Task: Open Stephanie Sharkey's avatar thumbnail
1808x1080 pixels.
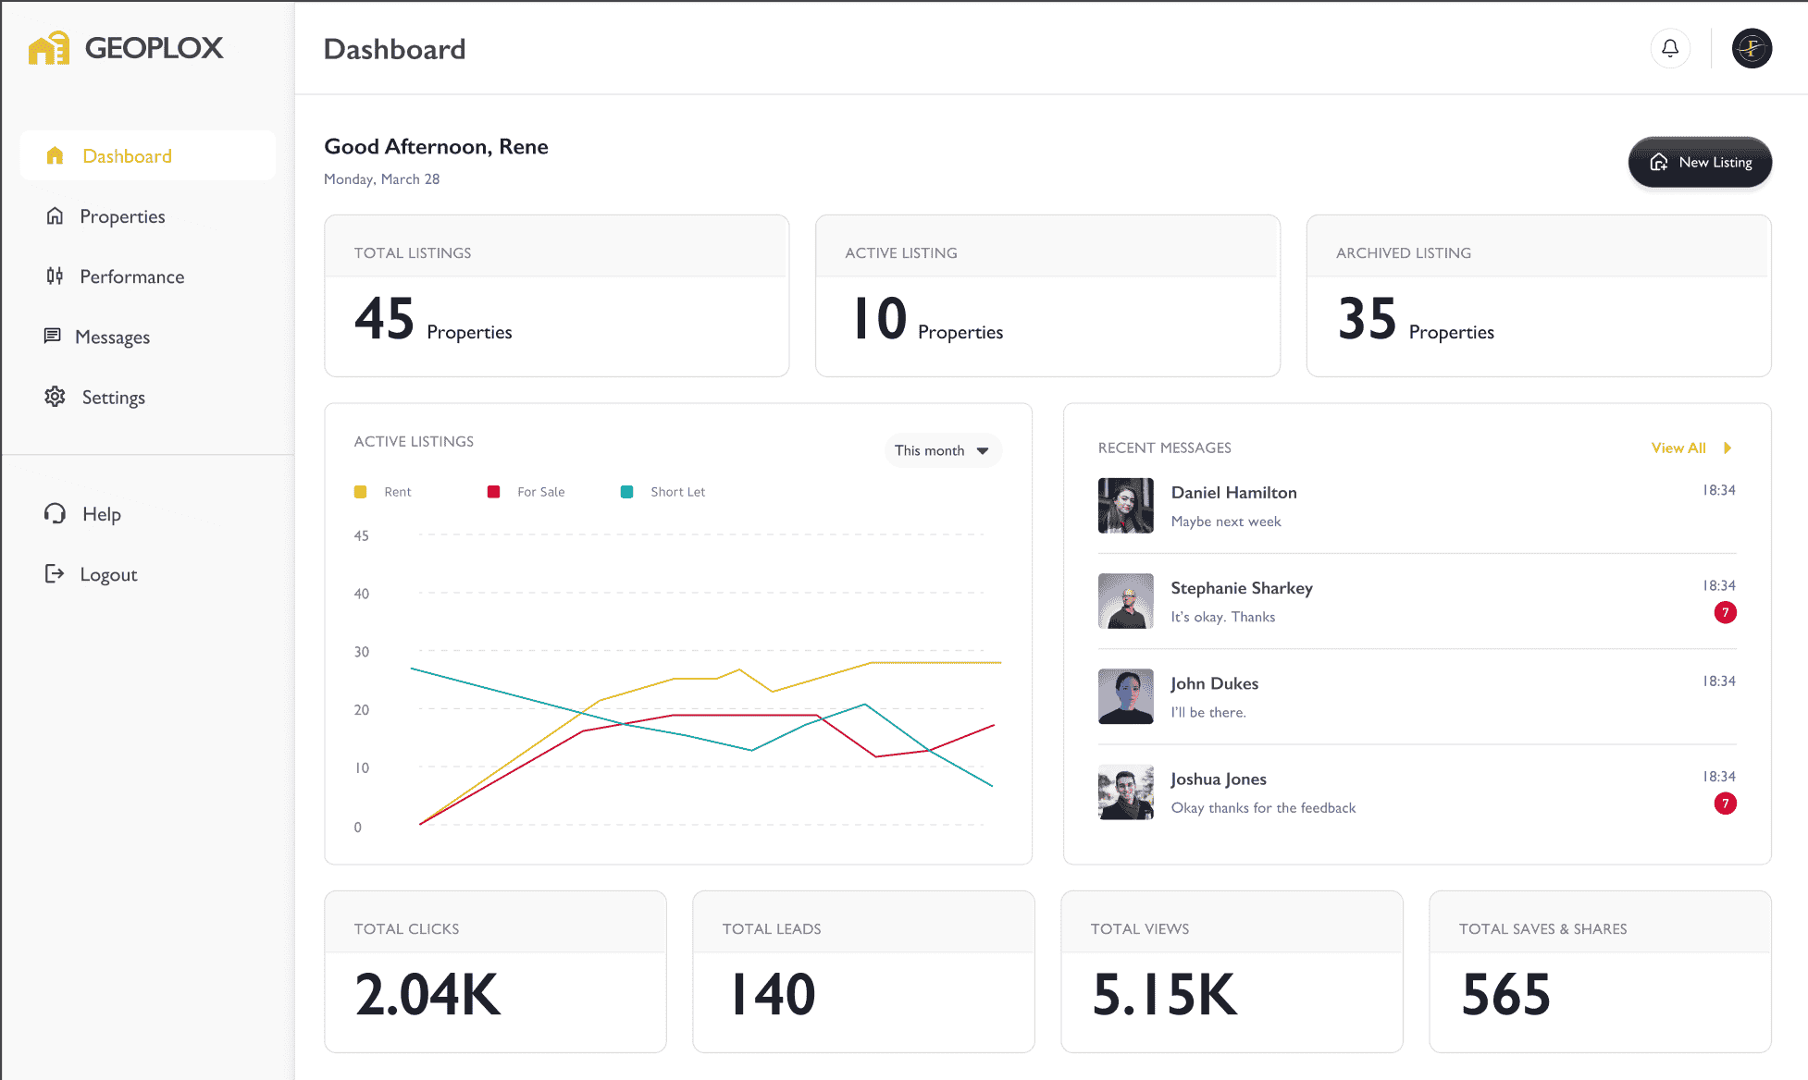Action: click(x=1125, y=601)
